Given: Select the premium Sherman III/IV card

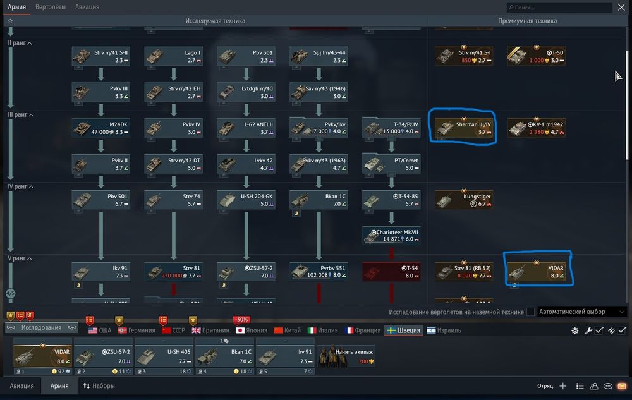Looking at the screenshot, I should coord(464,128).
